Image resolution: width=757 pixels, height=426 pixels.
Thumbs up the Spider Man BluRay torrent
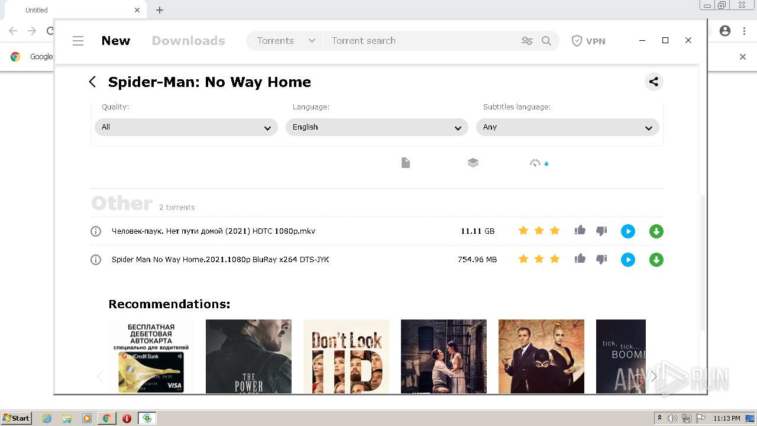click(580, 259)
